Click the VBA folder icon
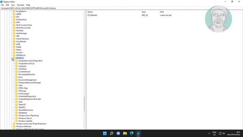The width and height of the screenshot is (243, 137). click(14, 36)
